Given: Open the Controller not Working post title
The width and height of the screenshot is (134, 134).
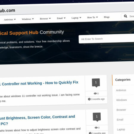Looking at the screenshot, I should coord(39,83).
